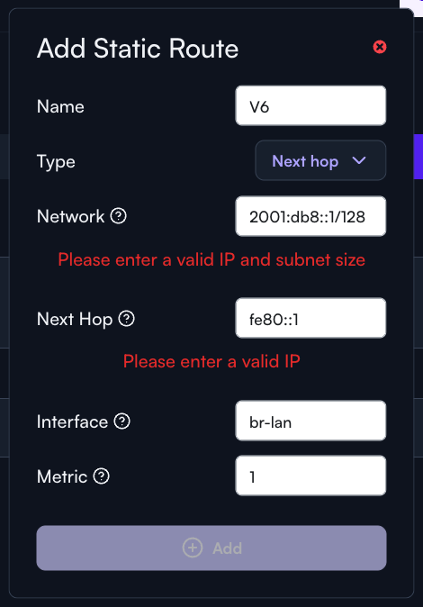Focus the Name field containing V6
423x607 pixels.
coord(310,105)
